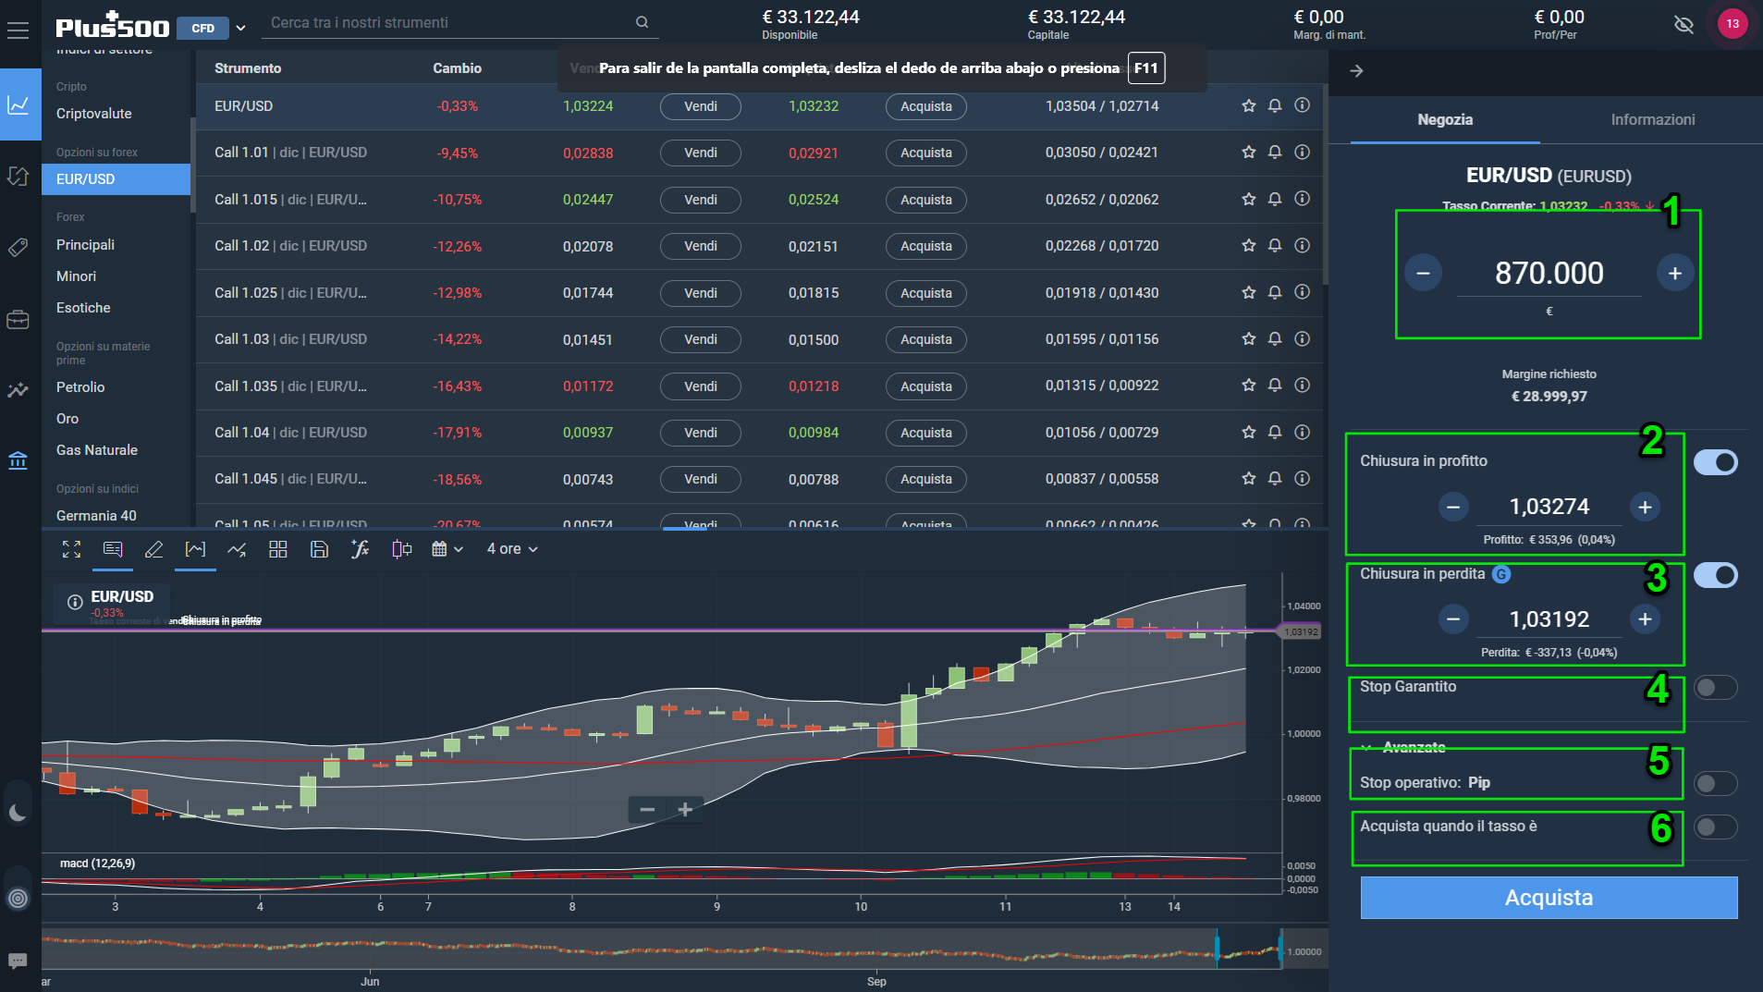The image size is (1763, 992).
Task: Save chart layout with floppy disk icon
Action: click(x=319, y=549)
